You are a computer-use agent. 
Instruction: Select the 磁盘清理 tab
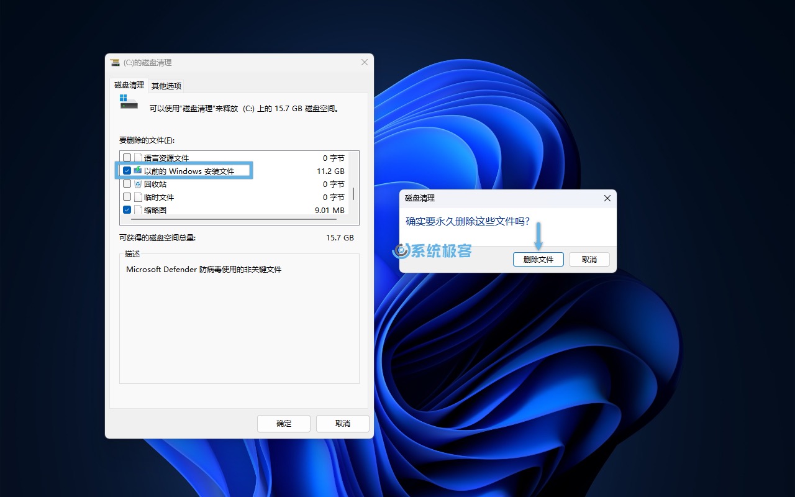(x=129, y=85)
